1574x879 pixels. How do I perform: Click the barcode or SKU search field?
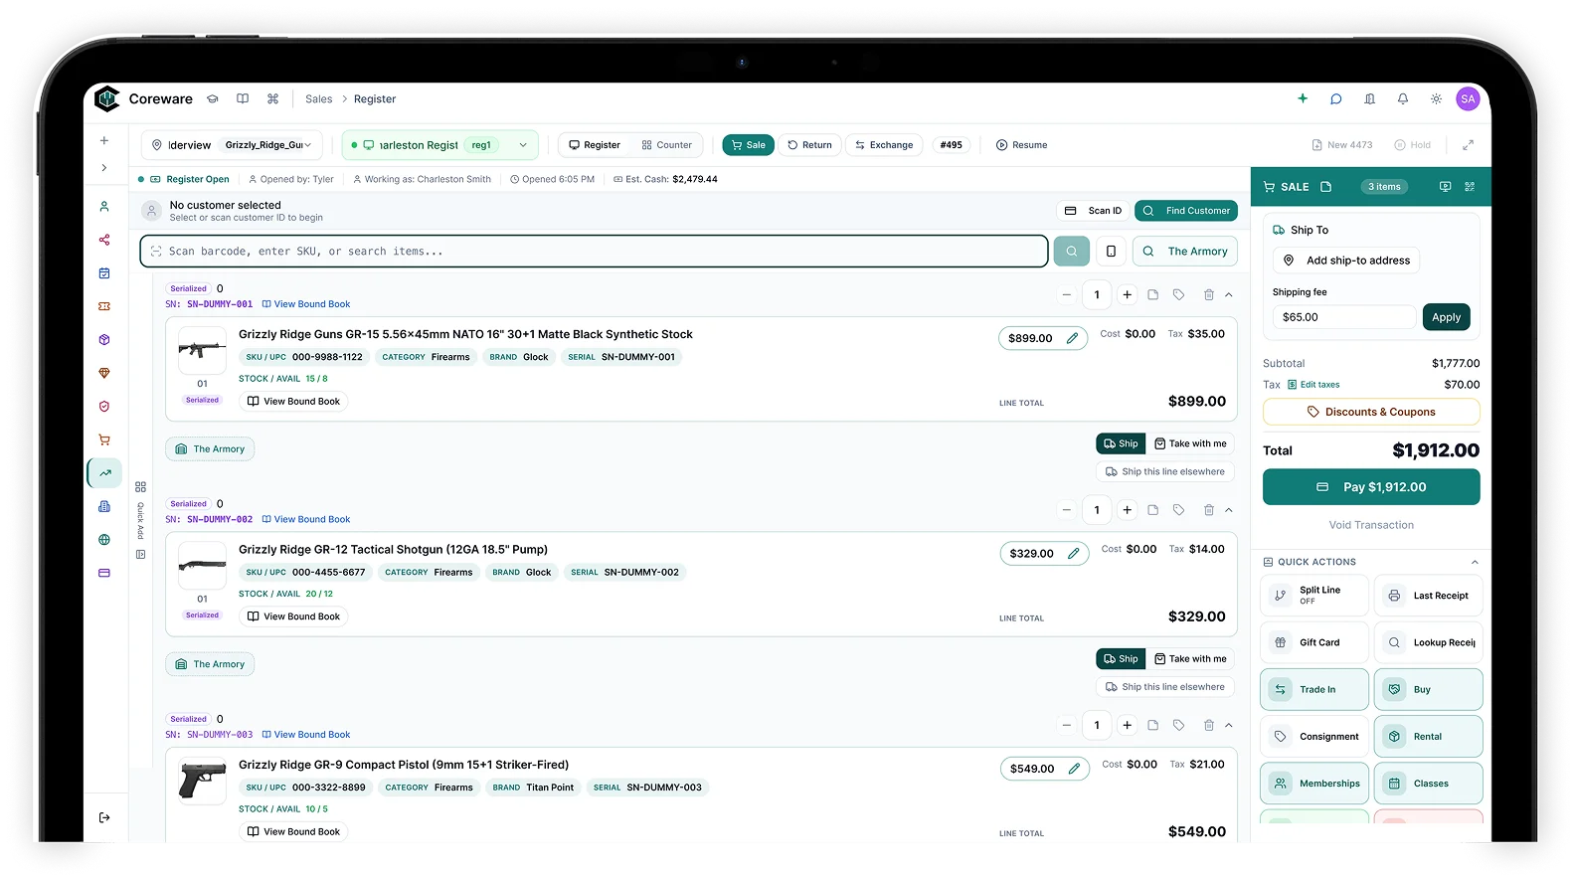(595, 252)
